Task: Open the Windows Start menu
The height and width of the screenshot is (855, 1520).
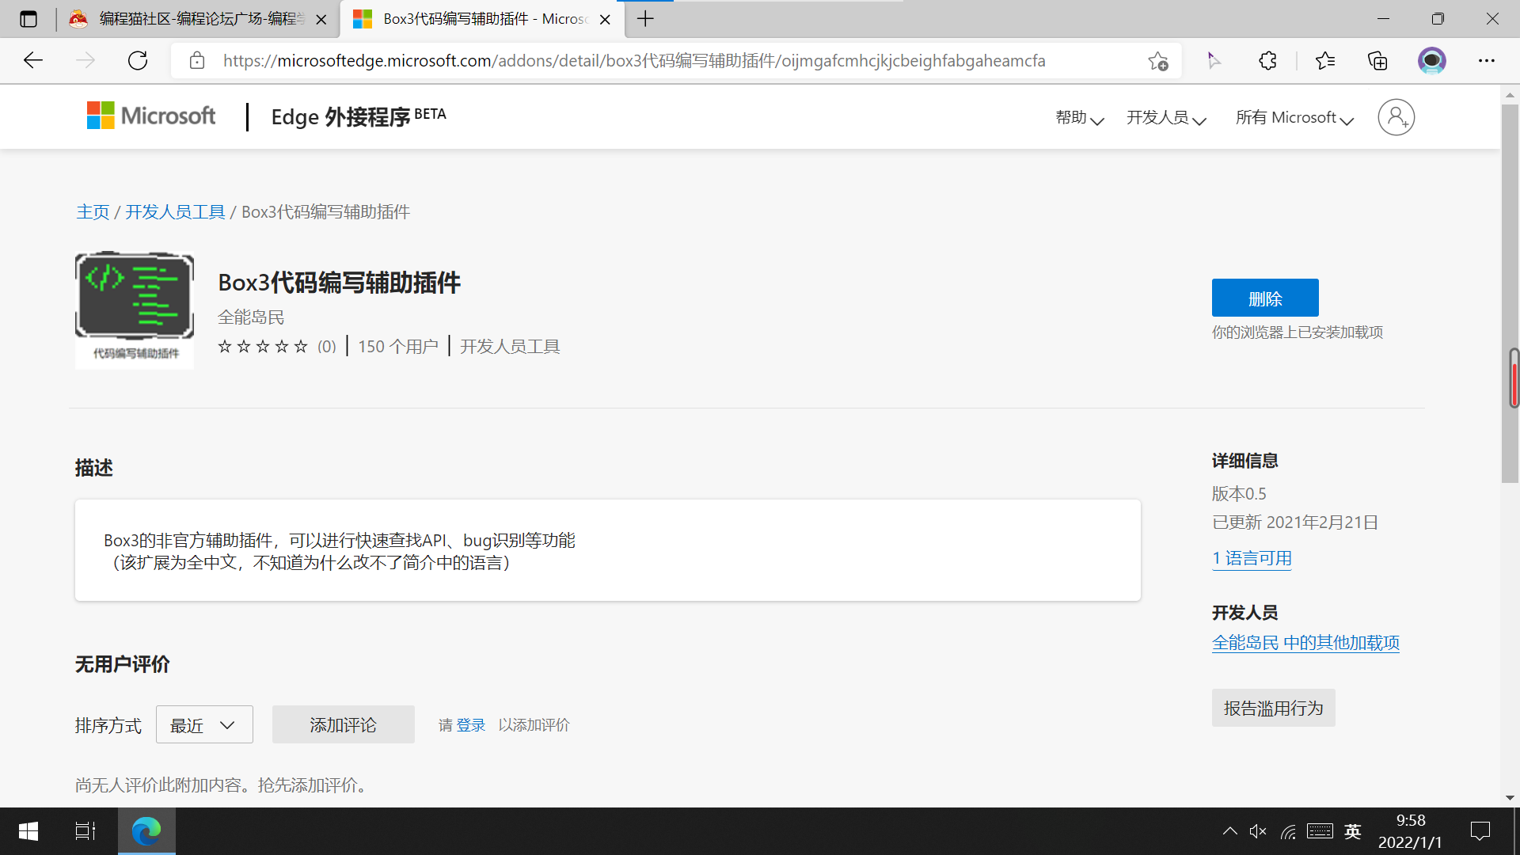Action: 28,831
